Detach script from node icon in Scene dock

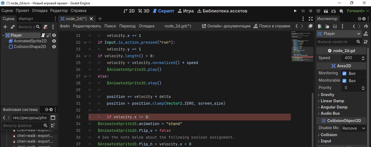point(46,27)
